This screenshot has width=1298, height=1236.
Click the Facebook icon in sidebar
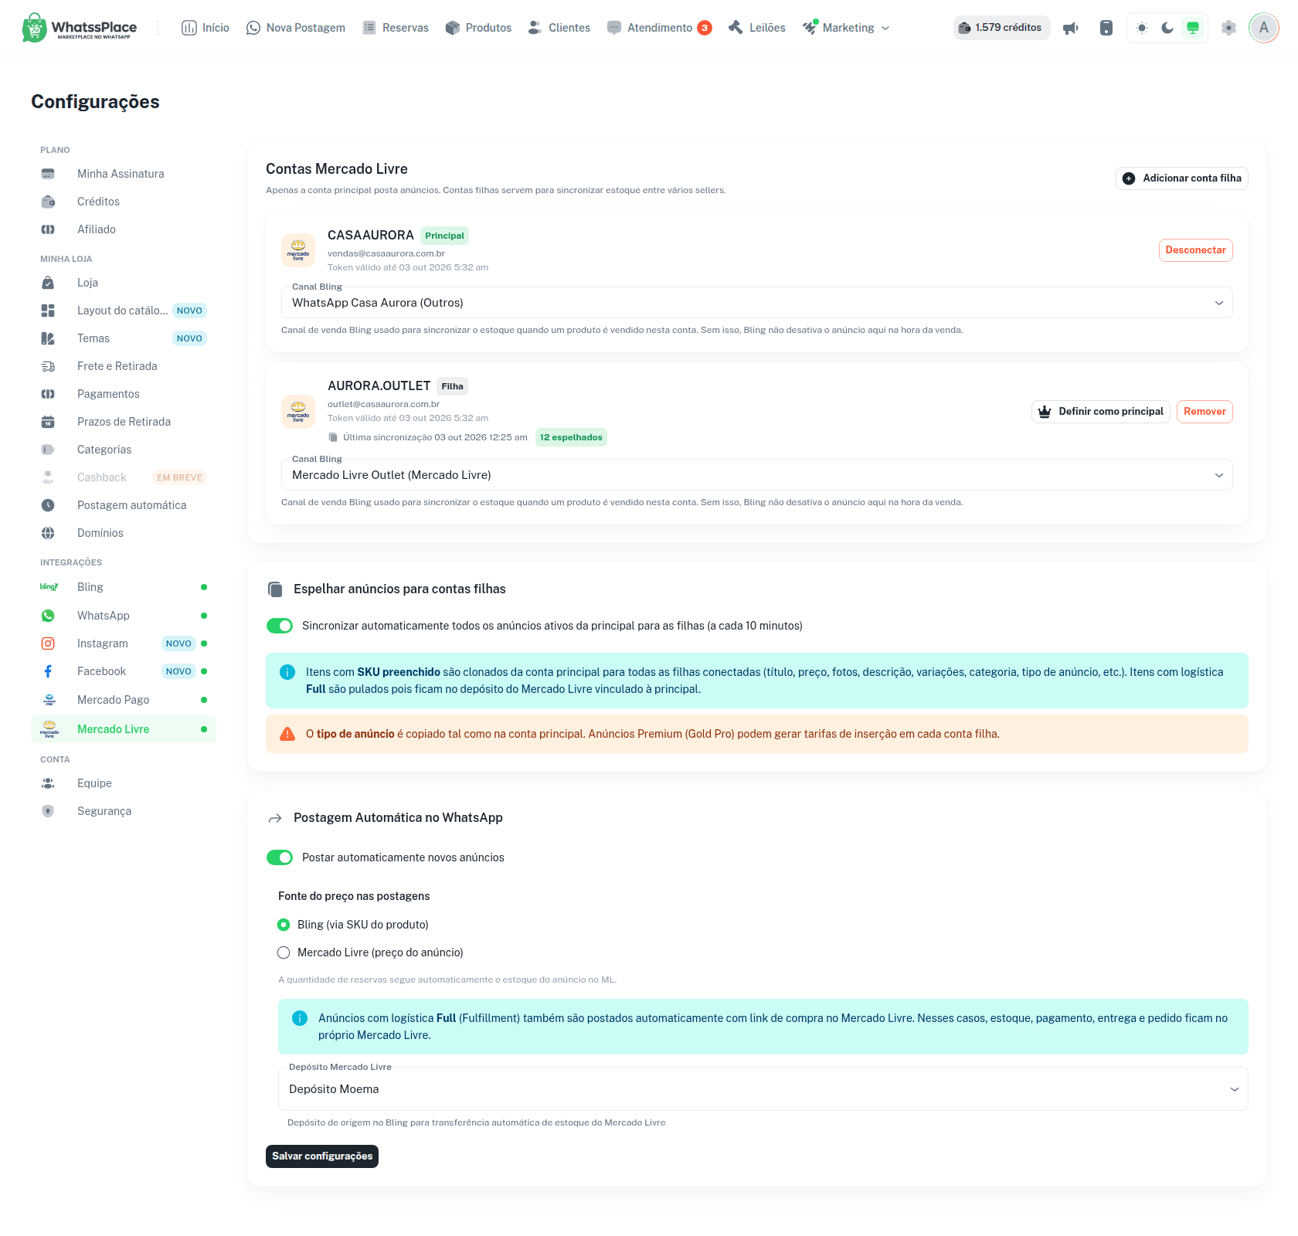(x=48, y=671)
